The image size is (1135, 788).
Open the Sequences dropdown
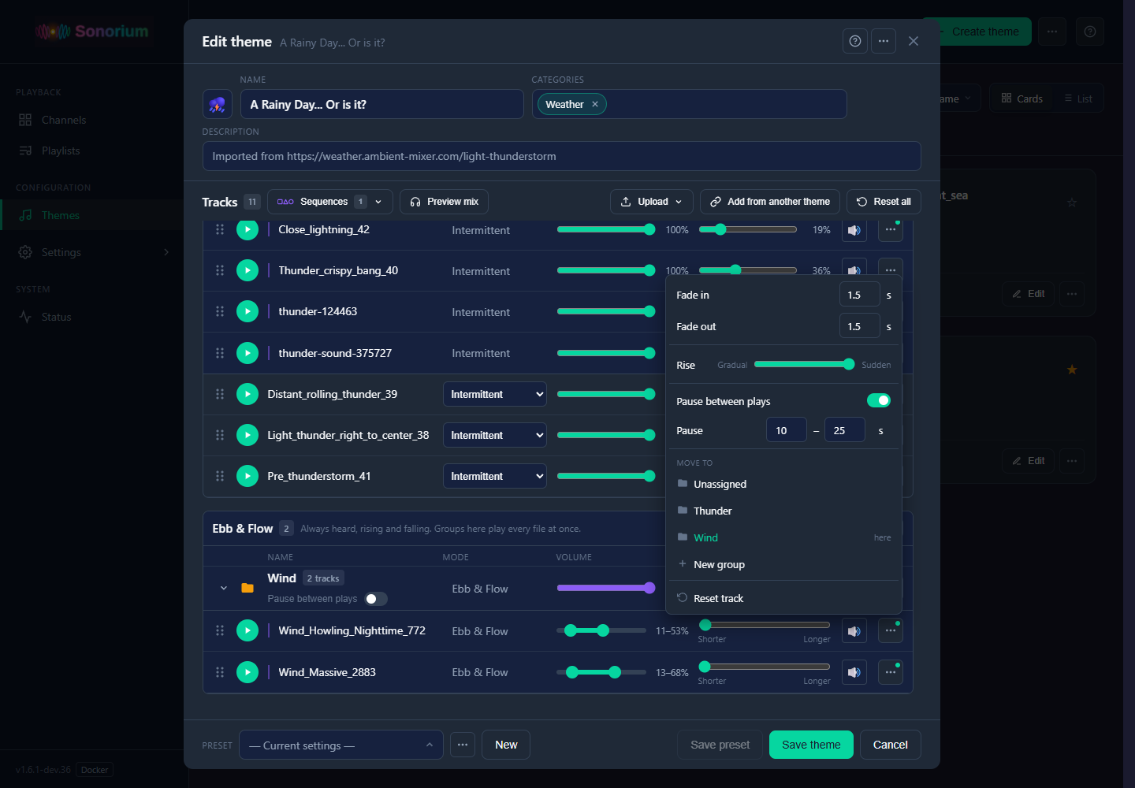coord(330,202)
